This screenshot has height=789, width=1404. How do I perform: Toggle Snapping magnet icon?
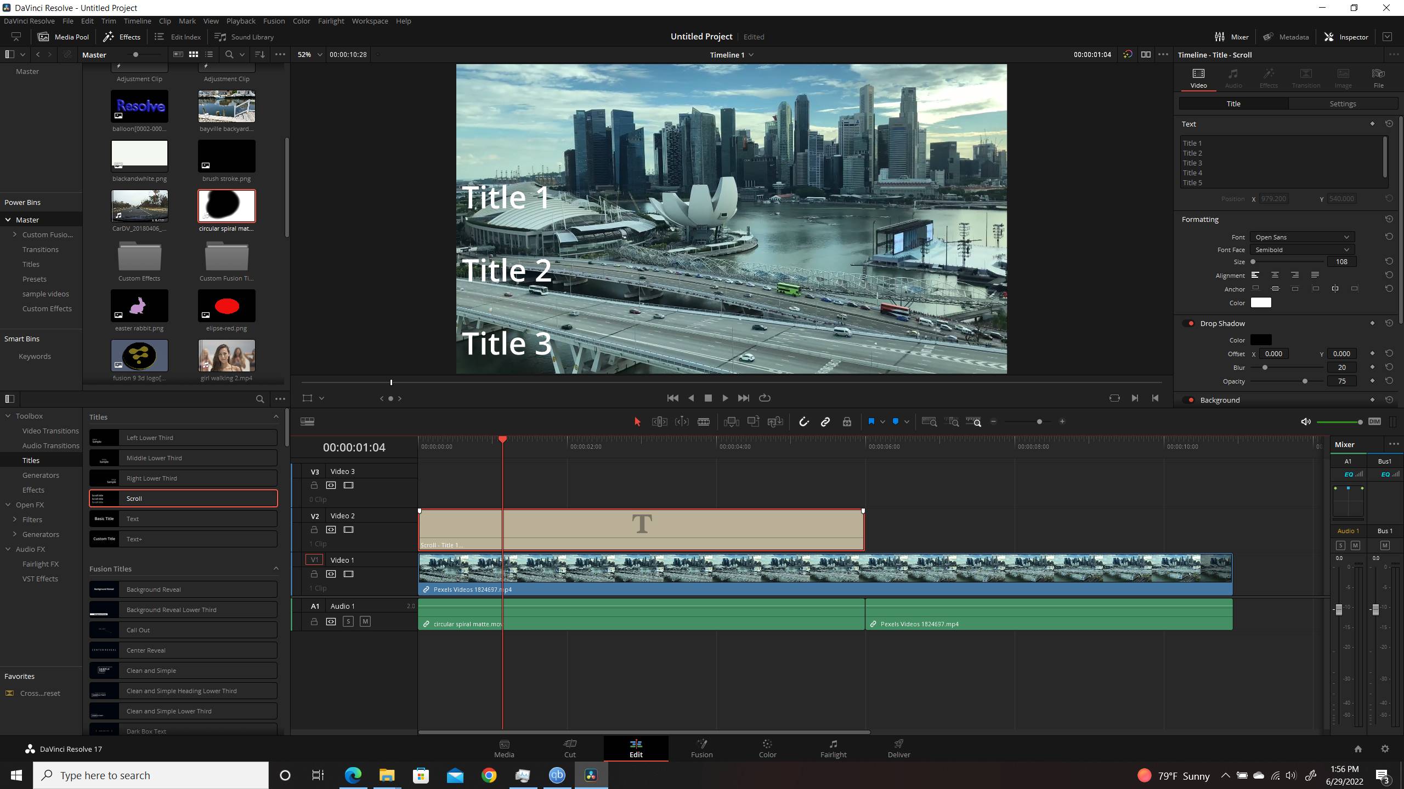pos(803,421)
